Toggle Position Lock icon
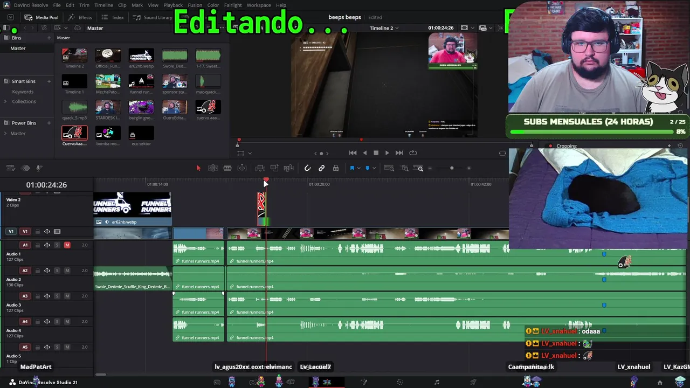690x388 pixels. [x=336, y=168]
